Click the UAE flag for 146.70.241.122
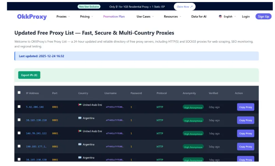Viewport: 275px width, 166px height. click(x=80, y=131)
